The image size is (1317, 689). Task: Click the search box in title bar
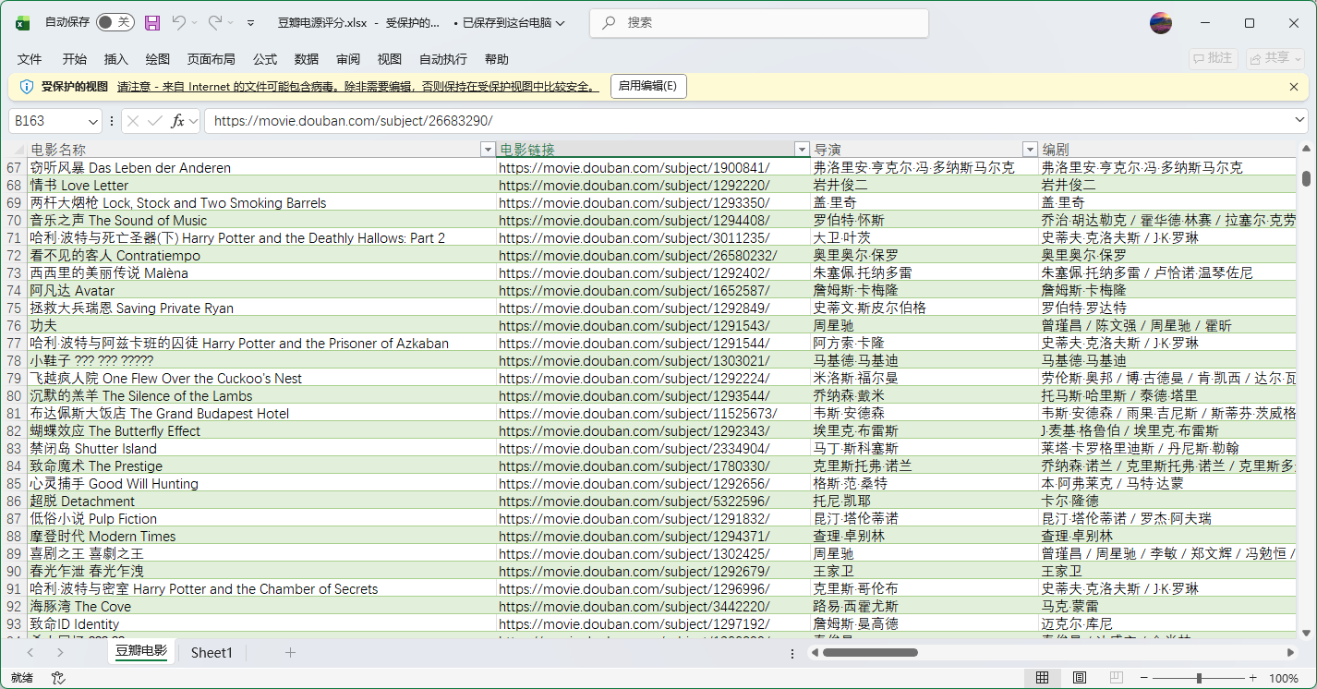coord(757,23)
